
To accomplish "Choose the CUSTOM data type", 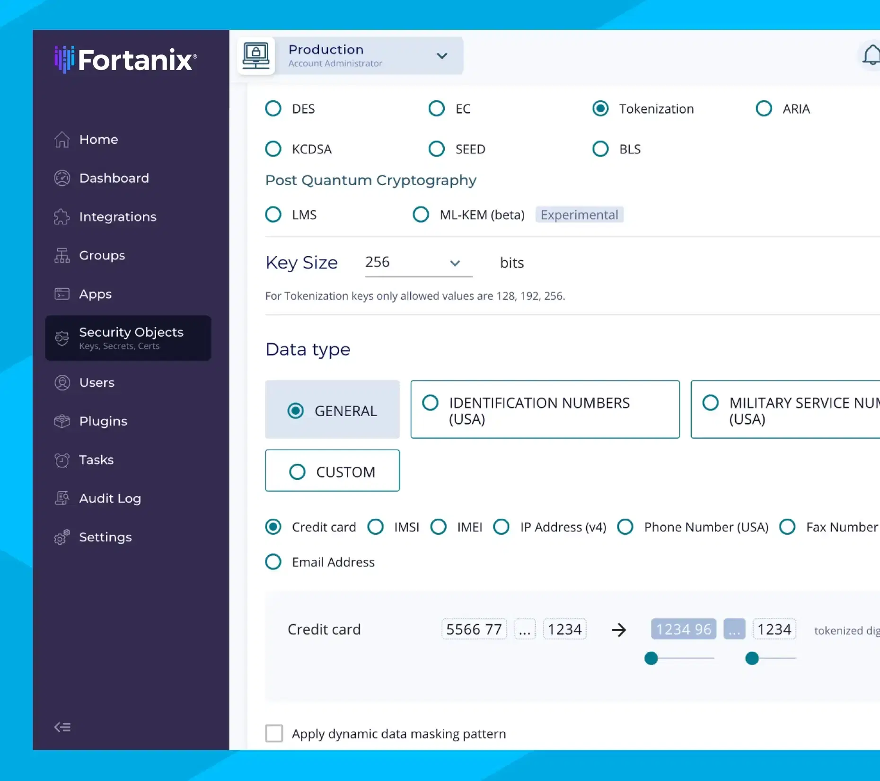I will point(332,471).
